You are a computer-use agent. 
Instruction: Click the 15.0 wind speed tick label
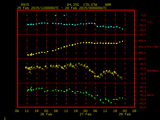click(143, 69)
